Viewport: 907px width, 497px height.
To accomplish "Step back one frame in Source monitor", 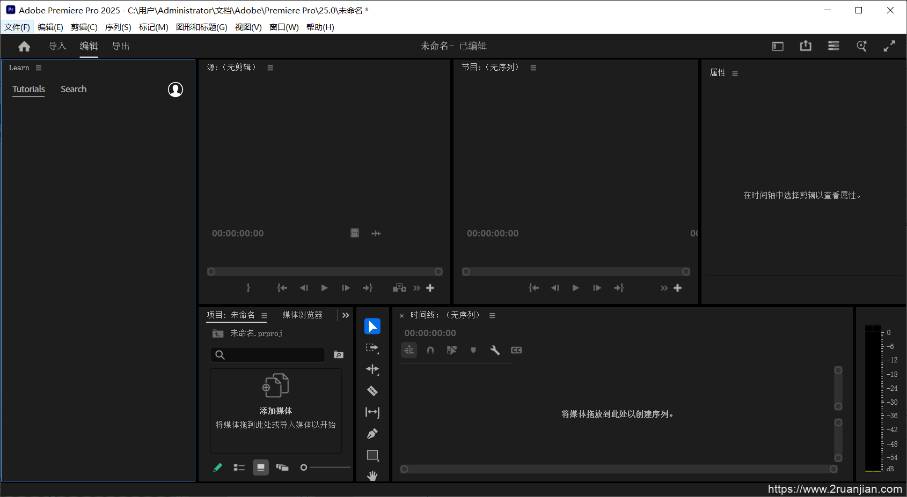I will pyautogui.click(x=304, y=288).
